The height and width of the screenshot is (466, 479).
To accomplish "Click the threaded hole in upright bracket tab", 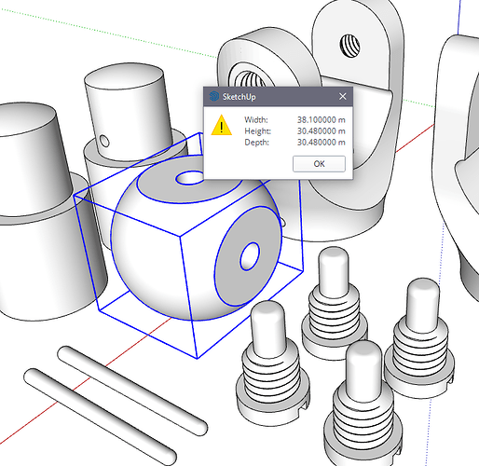I will coord(350,47).
